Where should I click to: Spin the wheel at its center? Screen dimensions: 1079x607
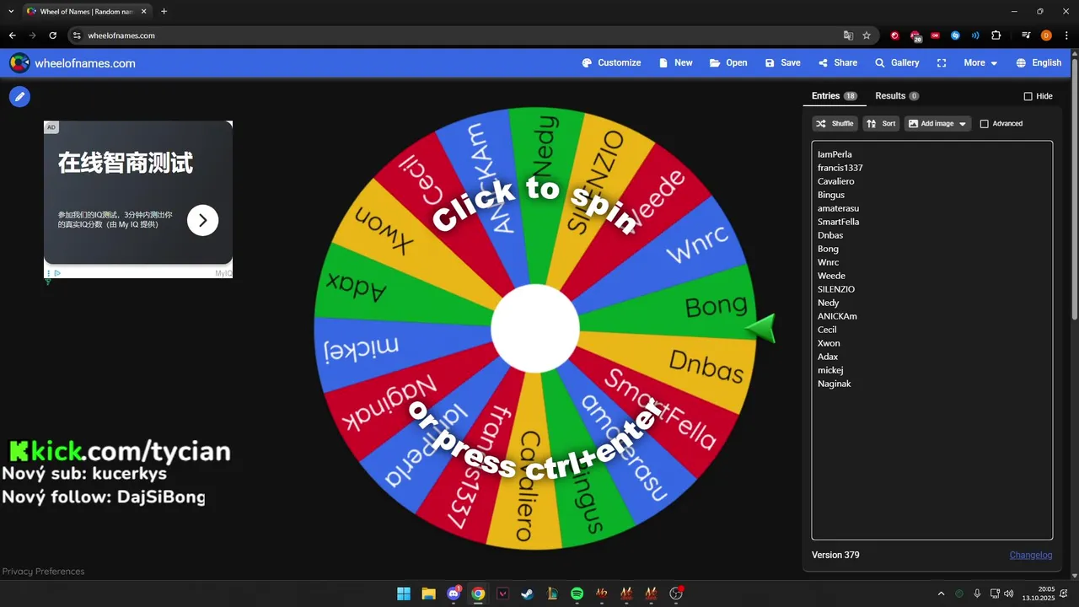(x=535, y=329)
